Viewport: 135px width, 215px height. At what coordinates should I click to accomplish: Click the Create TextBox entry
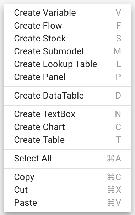click(x=67, y=114)
